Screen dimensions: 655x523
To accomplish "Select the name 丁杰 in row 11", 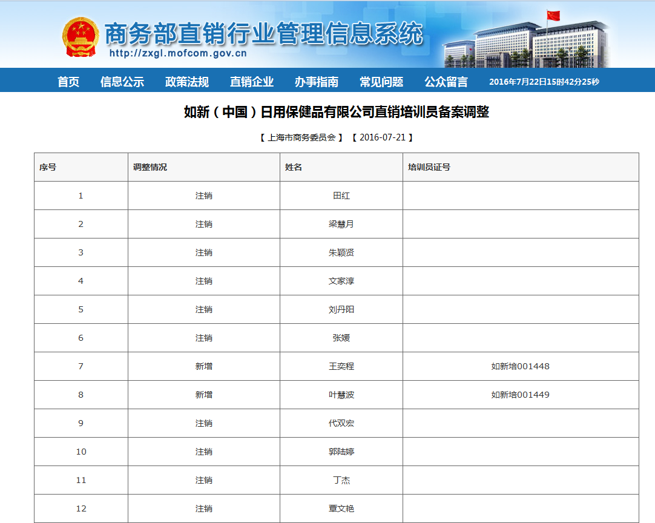I will pyautogui.click(x=341, y=480).
